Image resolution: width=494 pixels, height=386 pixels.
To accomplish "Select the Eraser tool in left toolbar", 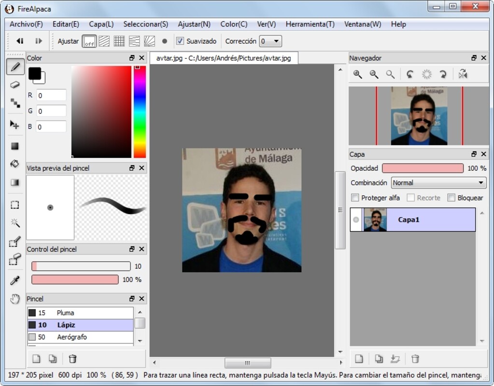I will coord(15,85).
